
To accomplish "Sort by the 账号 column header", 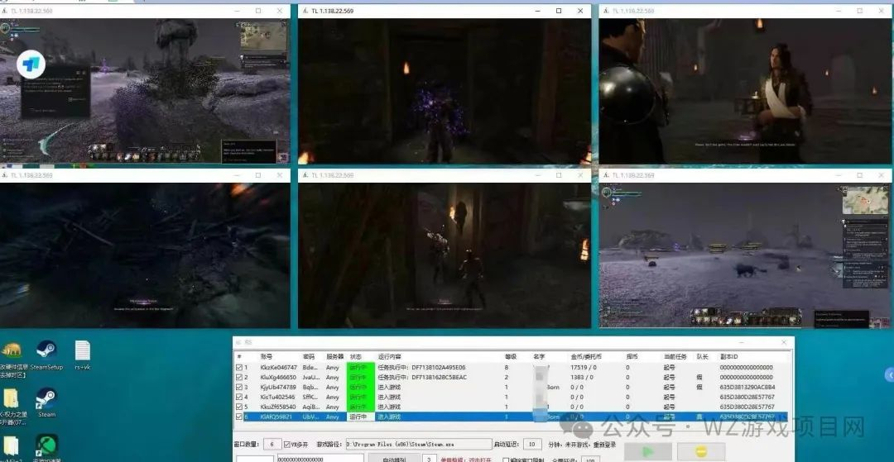I will click(x=267, y=356).
